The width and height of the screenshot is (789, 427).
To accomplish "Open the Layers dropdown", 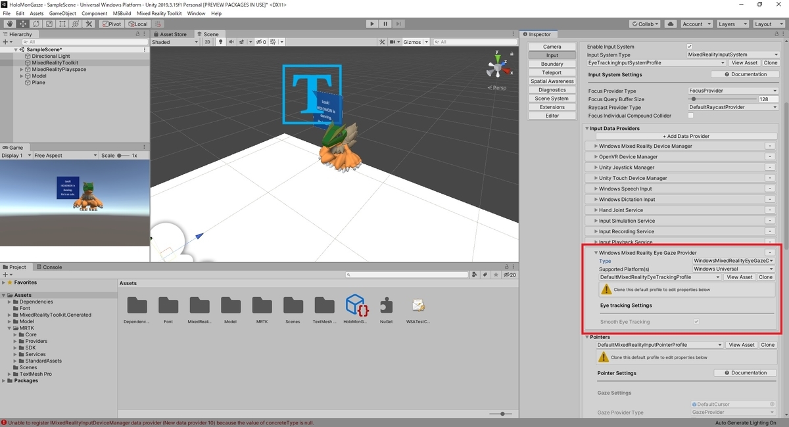I will [732, 24].
